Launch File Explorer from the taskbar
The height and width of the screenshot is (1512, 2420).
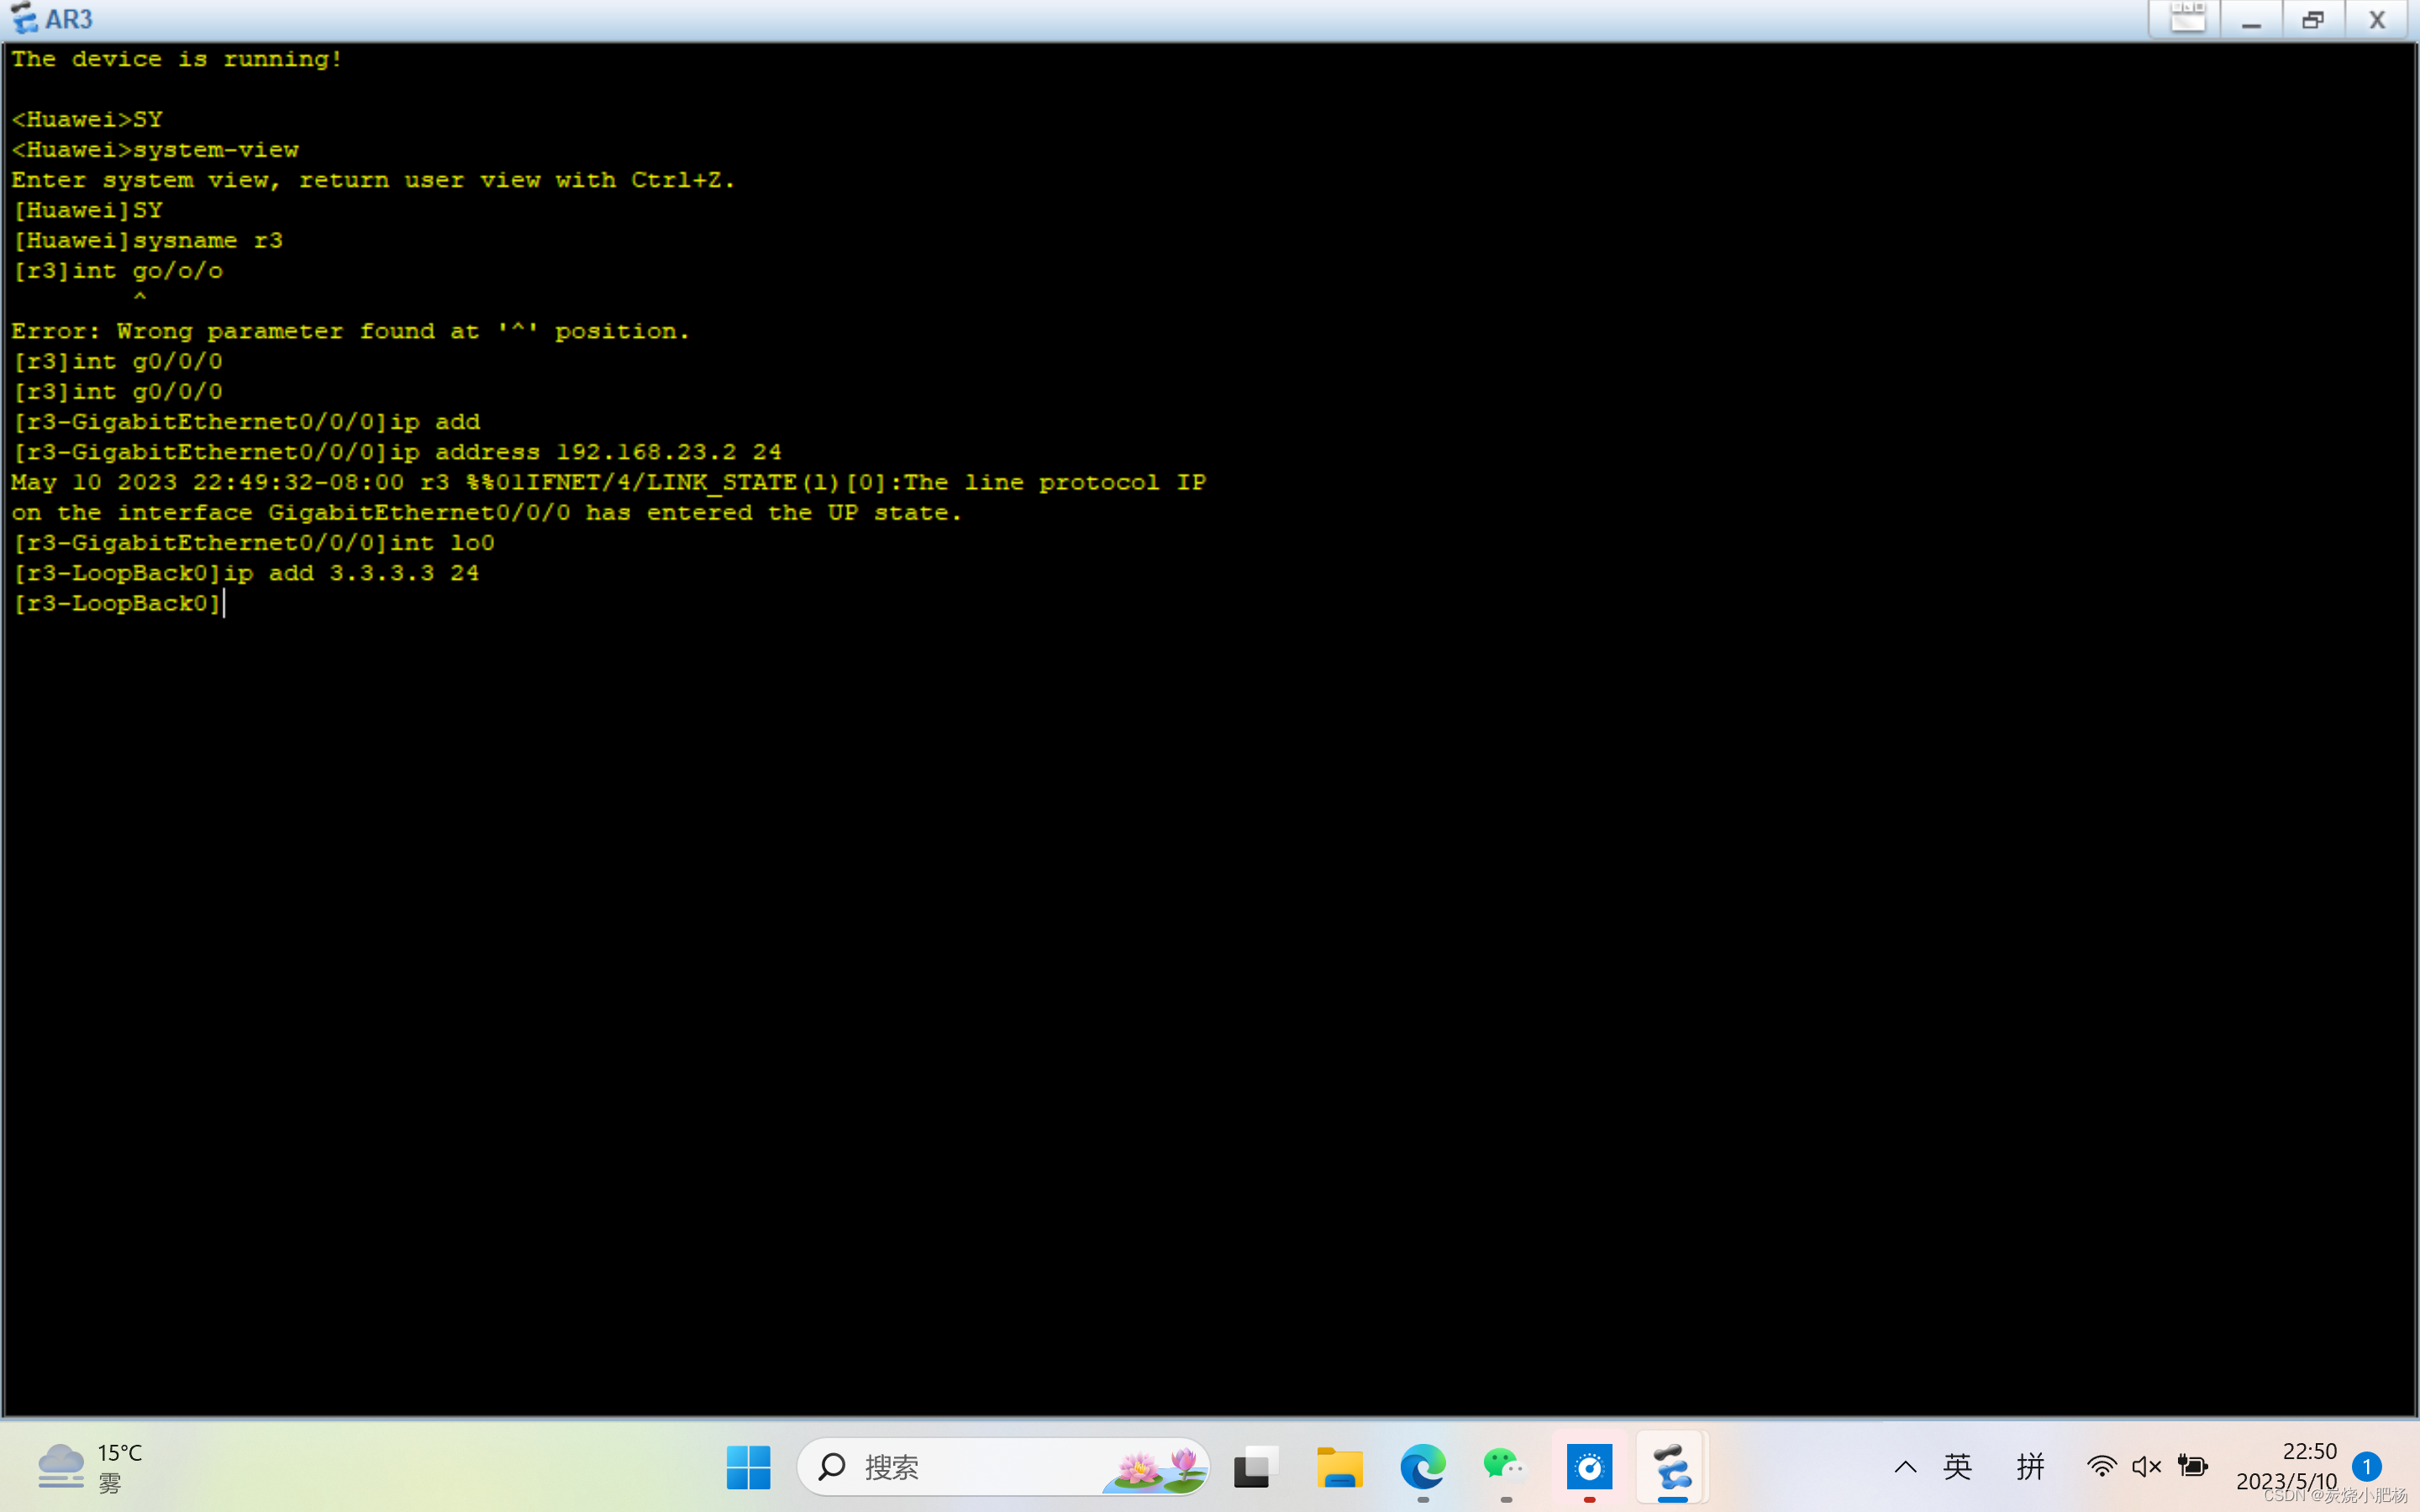(1339, 1467)
